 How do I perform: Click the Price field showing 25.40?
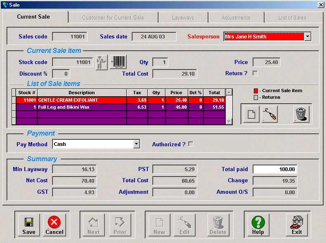coord(267,62)
